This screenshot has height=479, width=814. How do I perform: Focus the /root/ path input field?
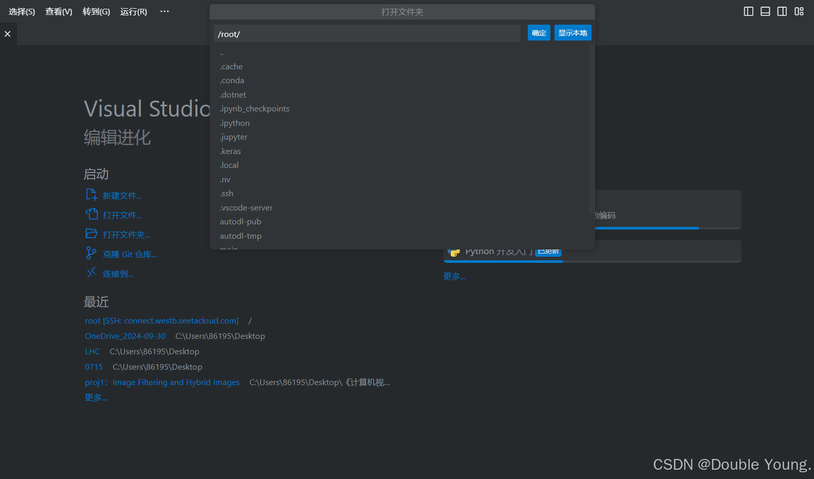click(x=367, y=34)
